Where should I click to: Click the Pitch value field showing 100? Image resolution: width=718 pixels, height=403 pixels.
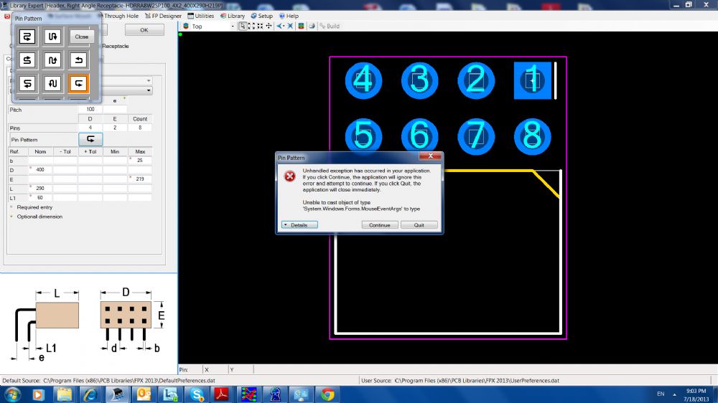[x=90, y=110]
